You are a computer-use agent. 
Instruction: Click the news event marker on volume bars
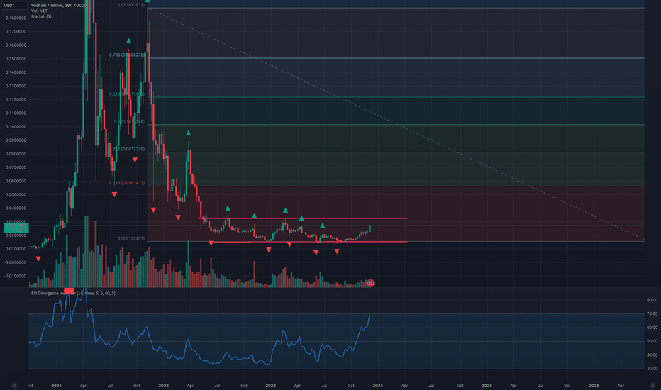click(370, 284)
